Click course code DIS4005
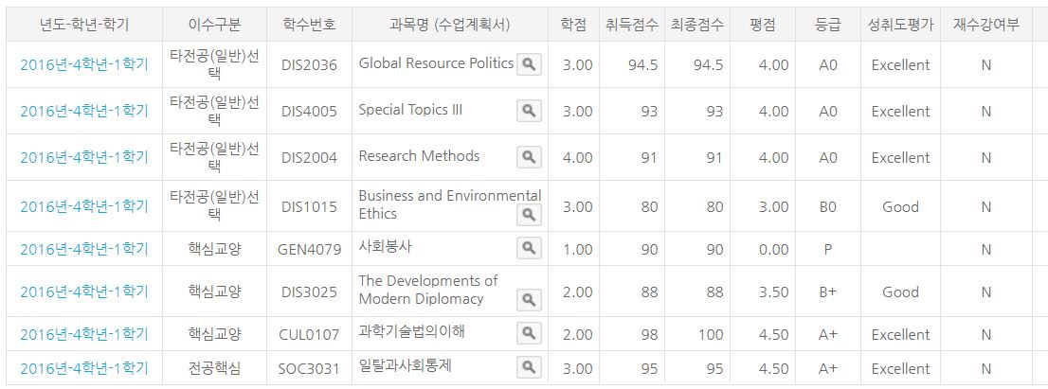The height and width of the screenshot is (389, 1048). pyautogui.click(x=310, y=112)
